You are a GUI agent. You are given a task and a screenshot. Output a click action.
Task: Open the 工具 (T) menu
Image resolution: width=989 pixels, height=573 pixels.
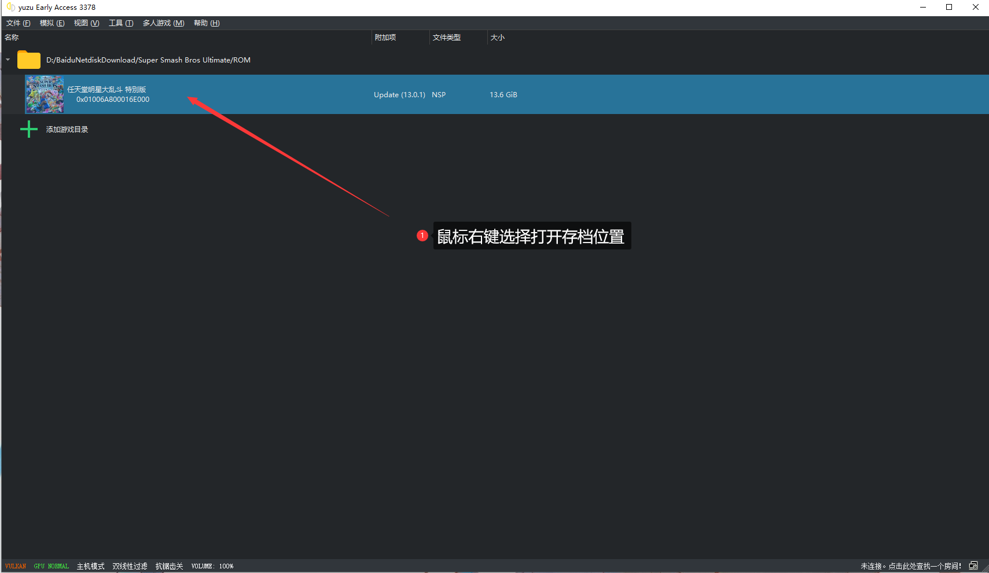click(121, 23)
